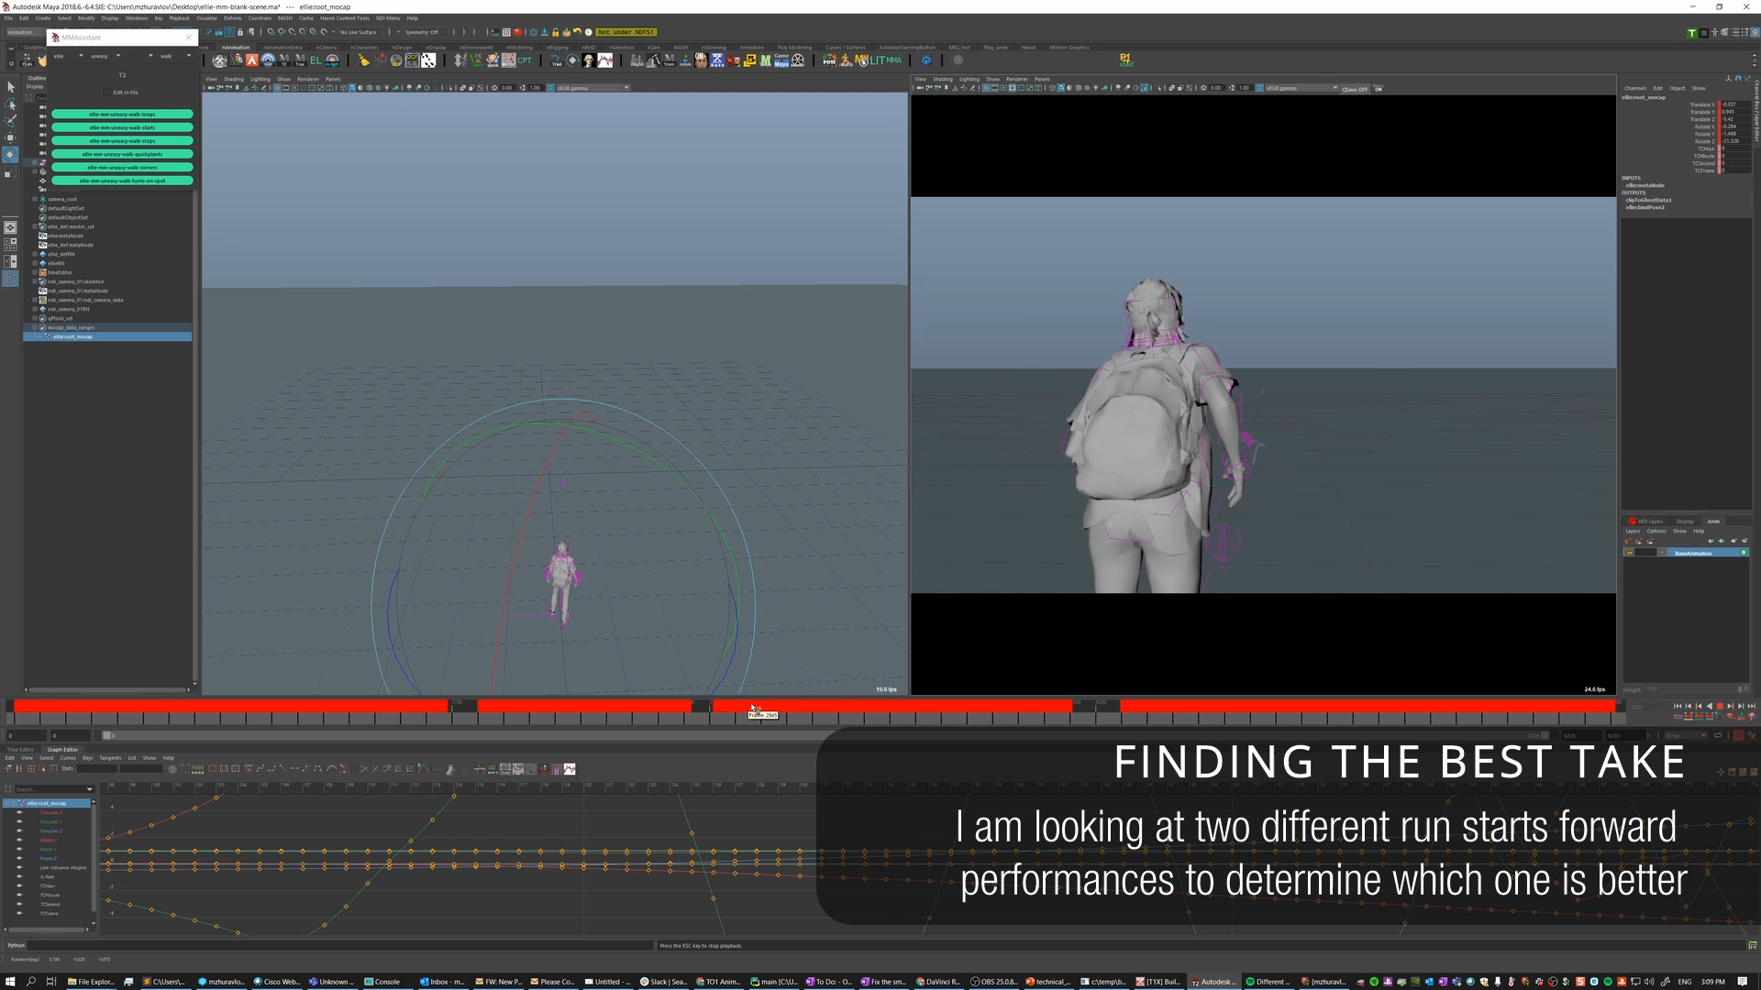The image size is (1761, 990).
Task: Open the Havok Content Tools menu
Action: coord(344,18)
